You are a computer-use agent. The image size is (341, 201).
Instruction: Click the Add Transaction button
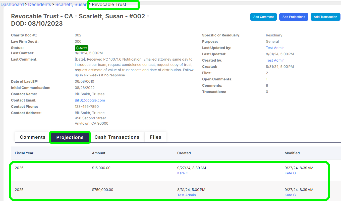(x=325, y=17)
